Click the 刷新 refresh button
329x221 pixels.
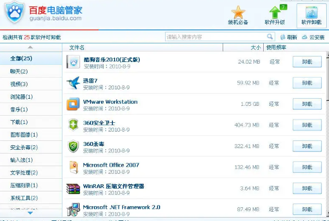[289, 37]
